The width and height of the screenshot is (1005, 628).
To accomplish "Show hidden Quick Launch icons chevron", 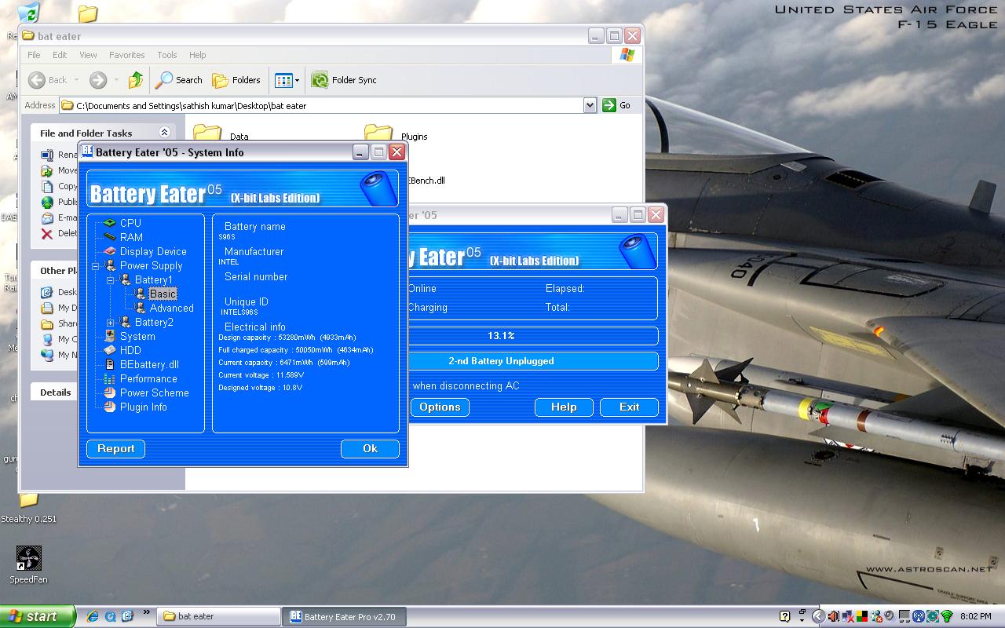I will pos(147,612).
